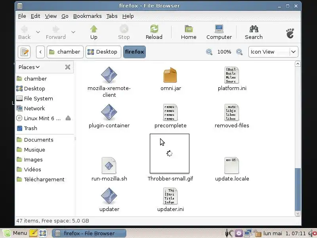Screen dimensions: 317x238
Task: Go to the Desktop path button
Action: pos(103,52)
